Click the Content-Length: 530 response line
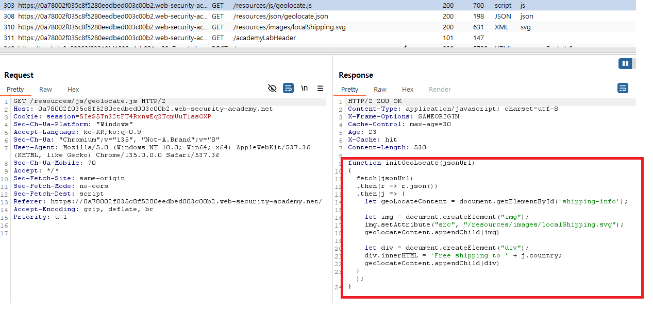The height and width of the screenshot is (312, 653). click(x=387, y=148)
